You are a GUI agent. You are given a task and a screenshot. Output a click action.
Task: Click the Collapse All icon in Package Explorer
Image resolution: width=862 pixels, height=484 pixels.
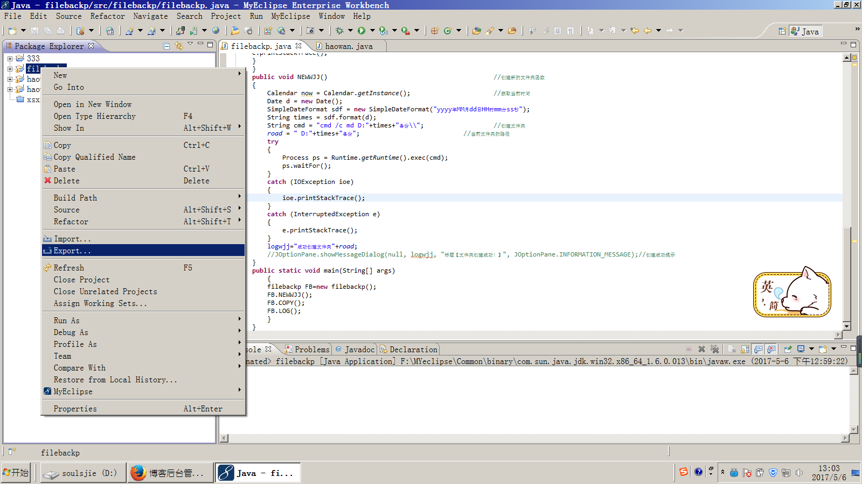[x=166, y=46]
